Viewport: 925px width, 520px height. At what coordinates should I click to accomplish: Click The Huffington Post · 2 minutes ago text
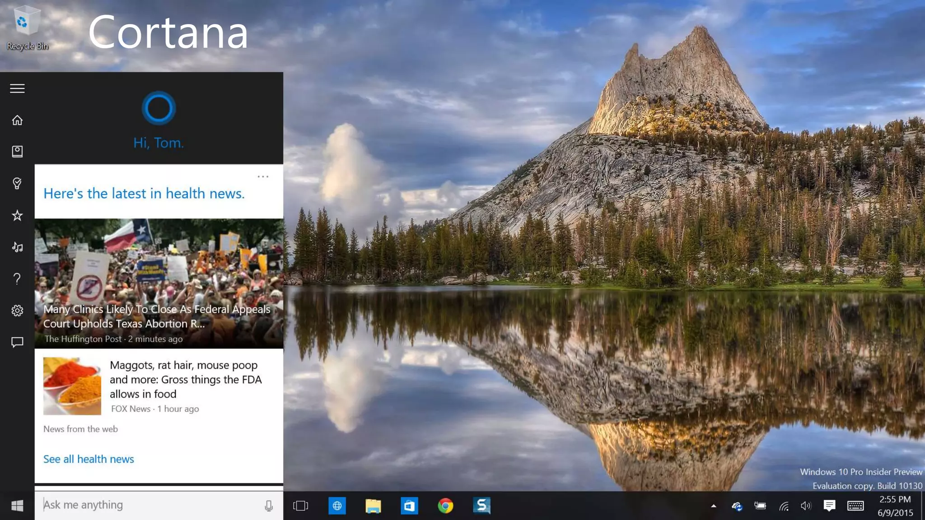point(113,339)
